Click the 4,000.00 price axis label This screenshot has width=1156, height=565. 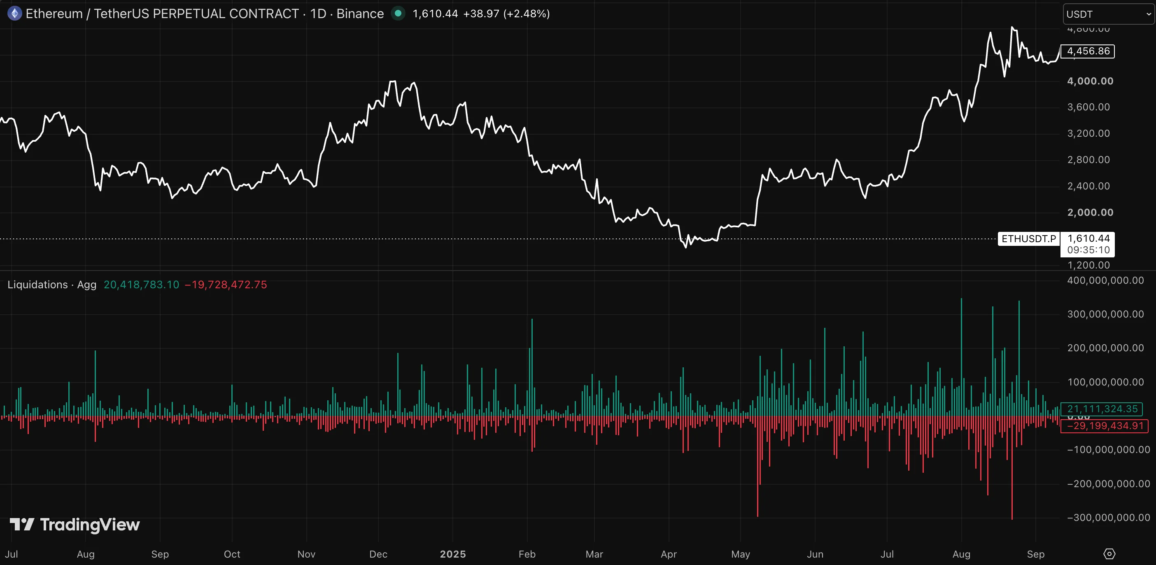[1090, 81]
